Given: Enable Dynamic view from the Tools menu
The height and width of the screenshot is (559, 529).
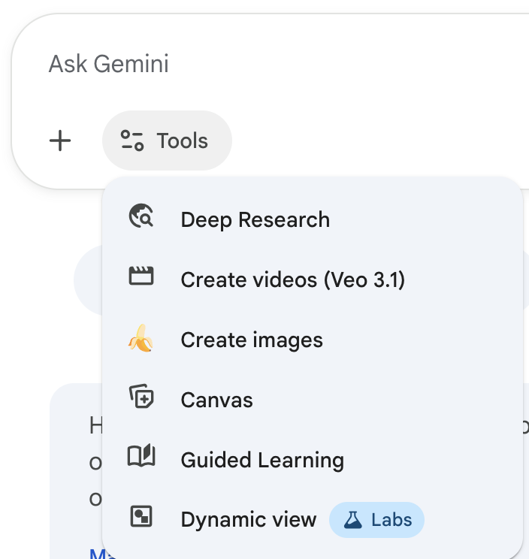Looking at the screenshot, I should [249, 520].
